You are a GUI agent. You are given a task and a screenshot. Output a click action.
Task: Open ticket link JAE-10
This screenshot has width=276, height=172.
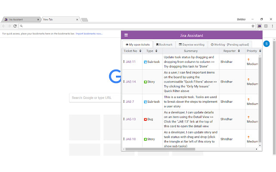coord(131,139)
